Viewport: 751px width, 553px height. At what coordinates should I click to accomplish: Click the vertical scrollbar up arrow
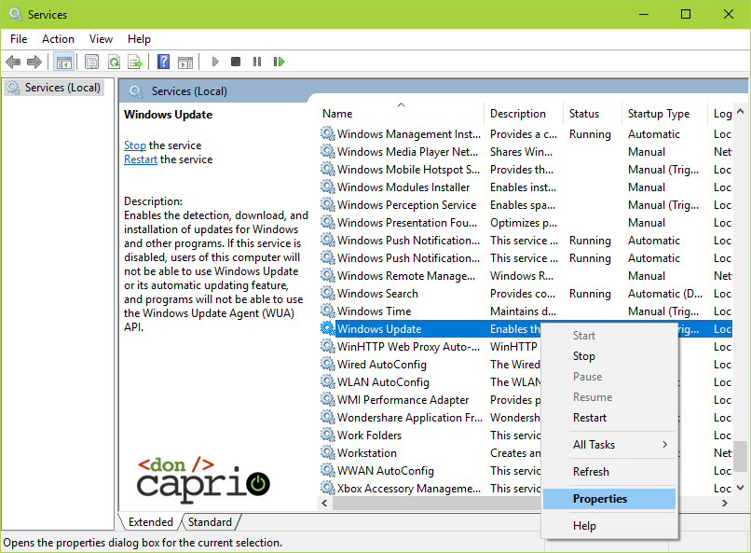pos(740,111)
